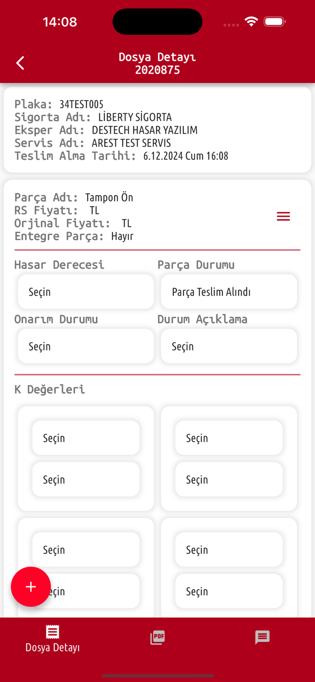
Task: Open the Onarım Durumu dropdown
Action: [x=86, y=346]
